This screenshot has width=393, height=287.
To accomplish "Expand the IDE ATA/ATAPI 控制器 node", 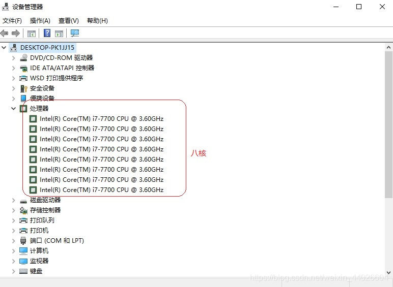I will point(14,68).
